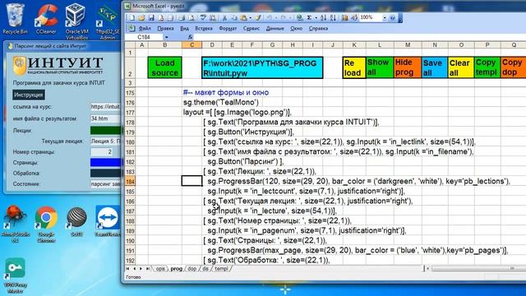
Task: Click the Name Box showing C184
Action: pyautogui.click(x=145, y=37)
